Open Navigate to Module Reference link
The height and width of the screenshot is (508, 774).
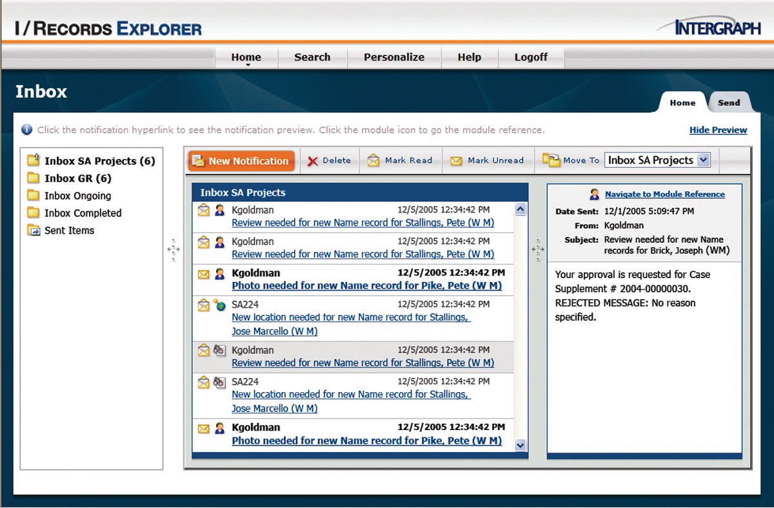pos(665,194)
